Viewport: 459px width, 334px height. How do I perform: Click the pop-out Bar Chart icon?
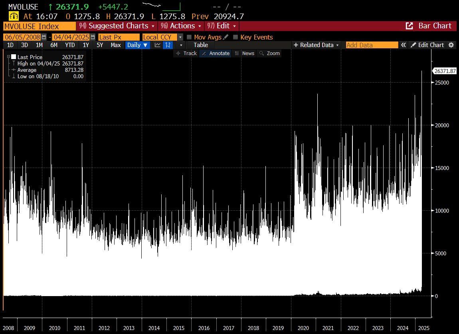409,26
